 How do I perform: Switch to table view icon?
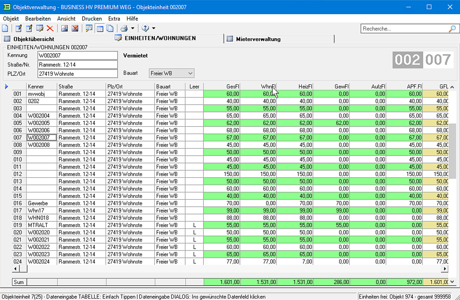tap(100, 28)
